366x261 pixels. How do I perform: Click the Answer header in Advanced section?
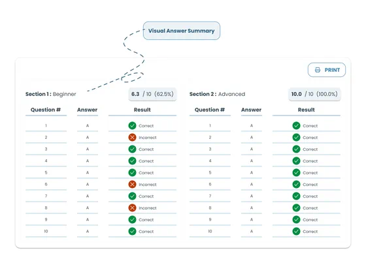pyautogui.click(x=252, y=110)
